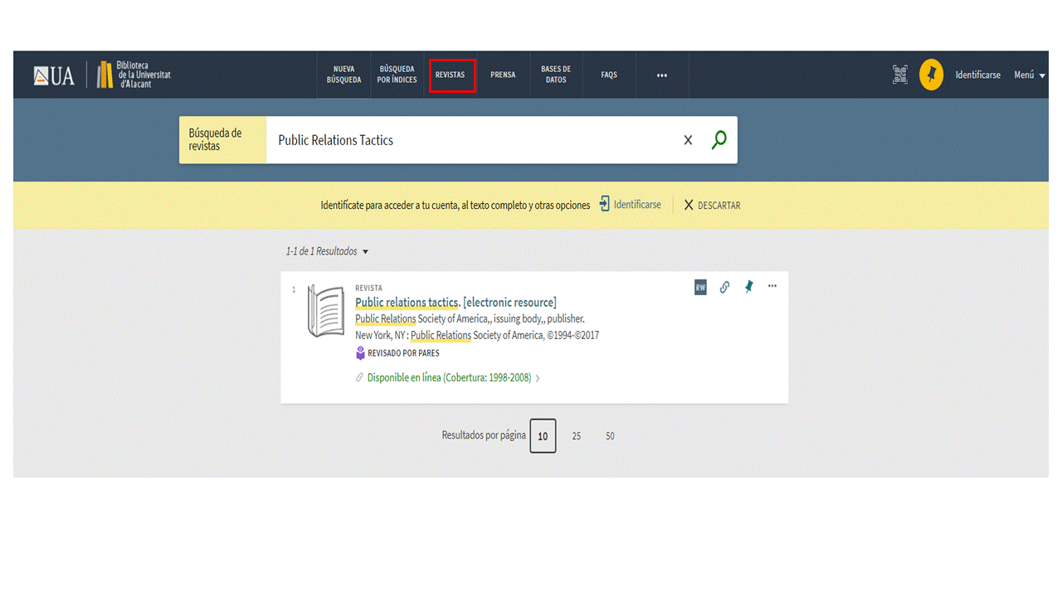Viewport: 1062px width, 597px height.
Task: Open the Bases de Datos menu item
Action: pyautogui.click(x=556, y=75)
